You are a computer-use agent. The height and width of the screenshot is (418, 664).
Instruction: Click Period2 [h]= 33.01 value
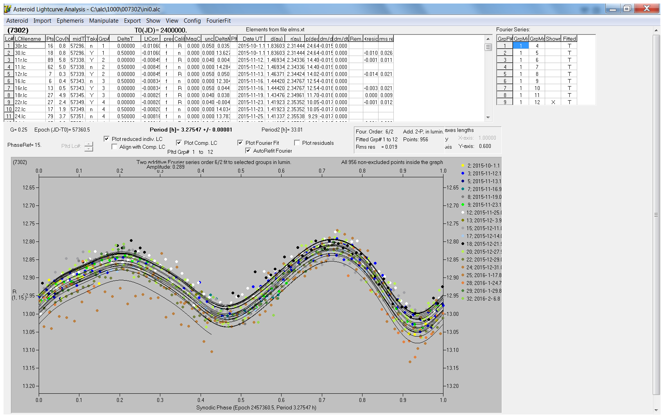[x=282, y=130]
